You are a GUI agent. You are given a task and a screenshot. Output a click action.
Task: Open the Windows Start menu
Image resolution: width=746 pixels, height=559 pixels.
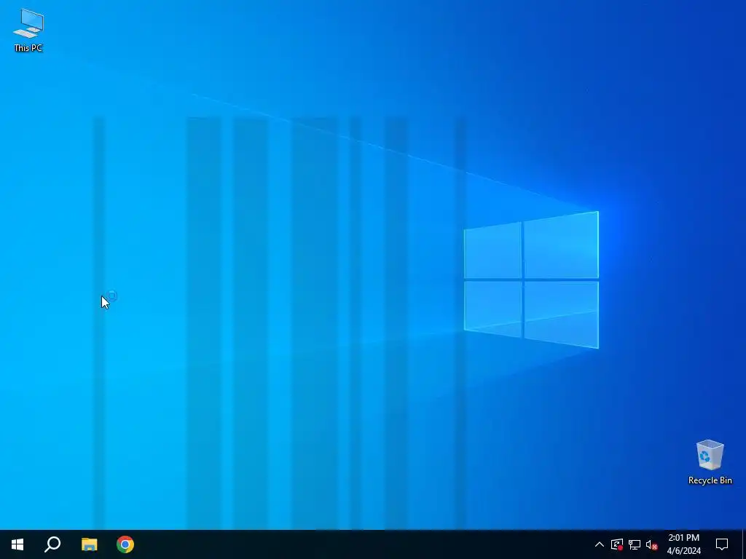point(17,544)
